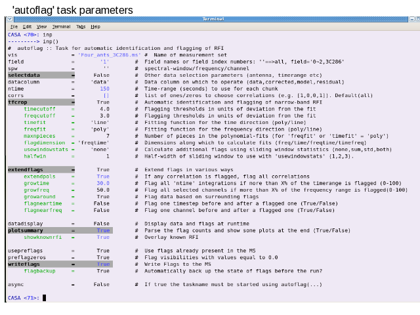Click the 'usewindowstats' sub-parameter
This screenshot has width=420, height=315.
46,150
